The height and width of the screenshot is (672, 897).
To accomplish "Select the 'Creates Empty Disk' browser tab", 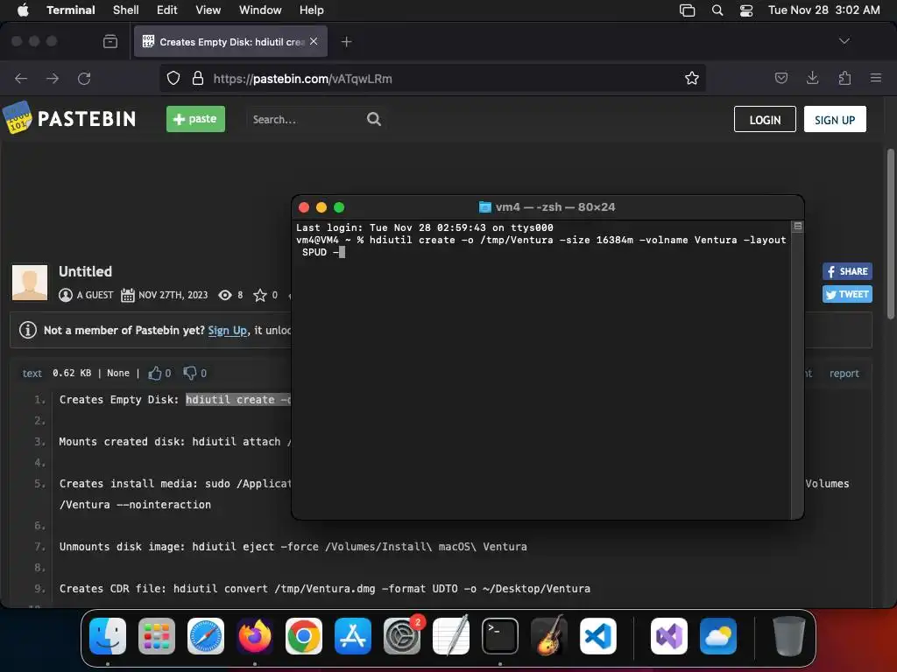I will tap(230, 42).
